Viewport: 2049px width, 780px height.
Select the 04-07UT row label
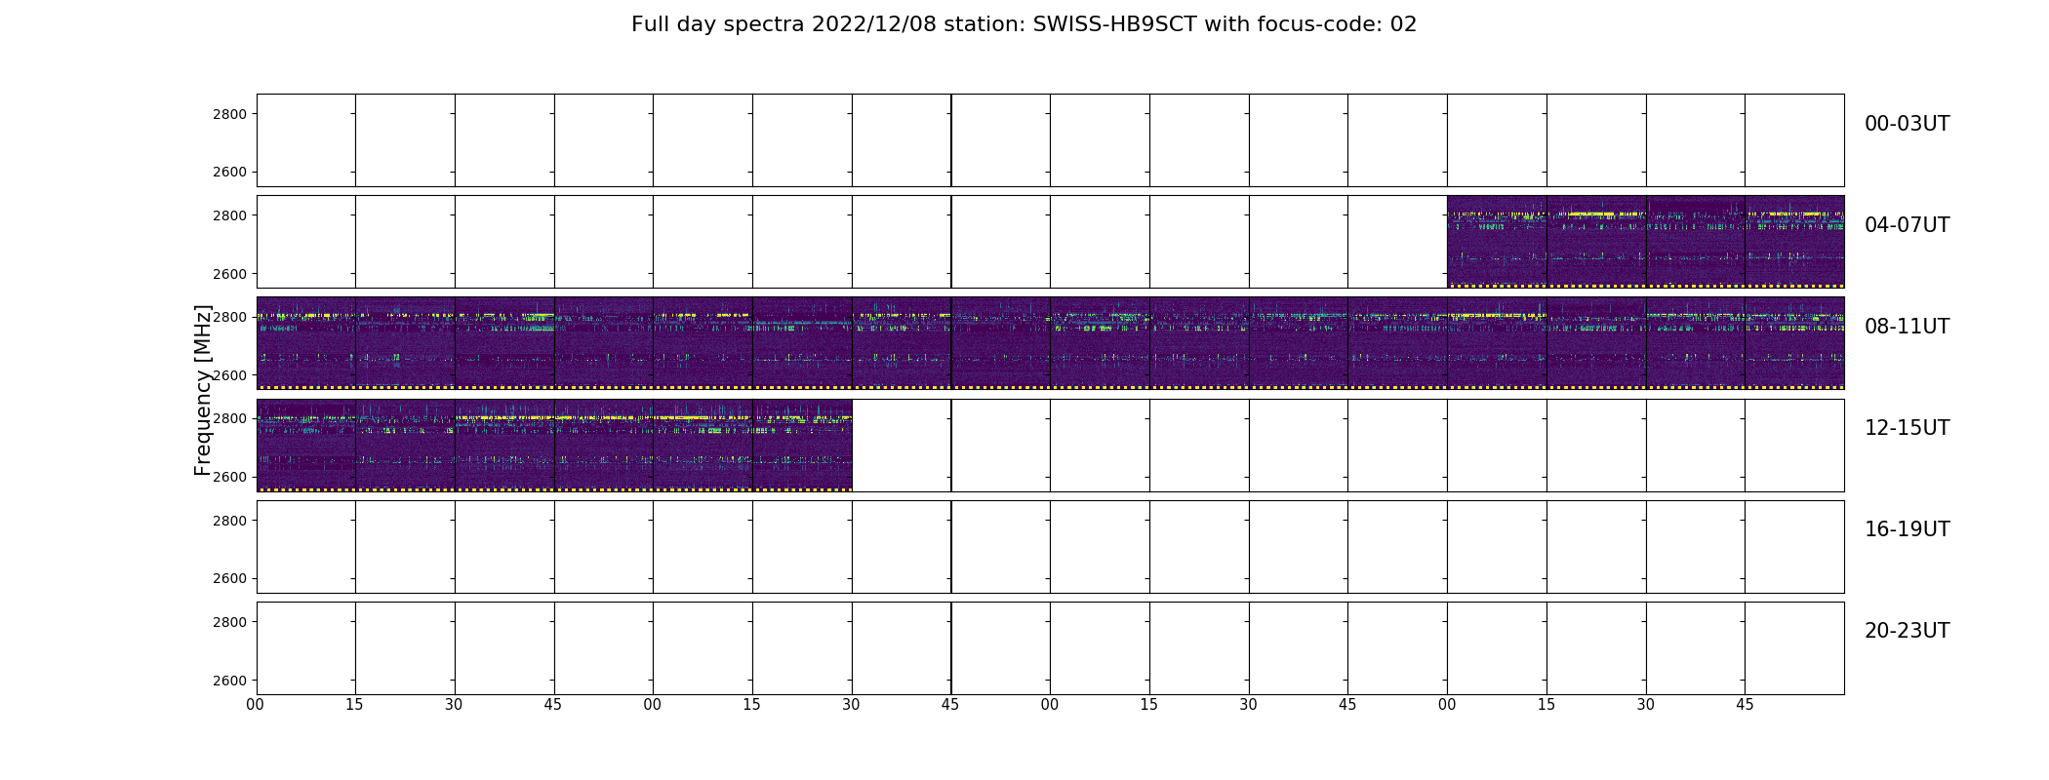pyautogui.click(x=1907, y=225)
